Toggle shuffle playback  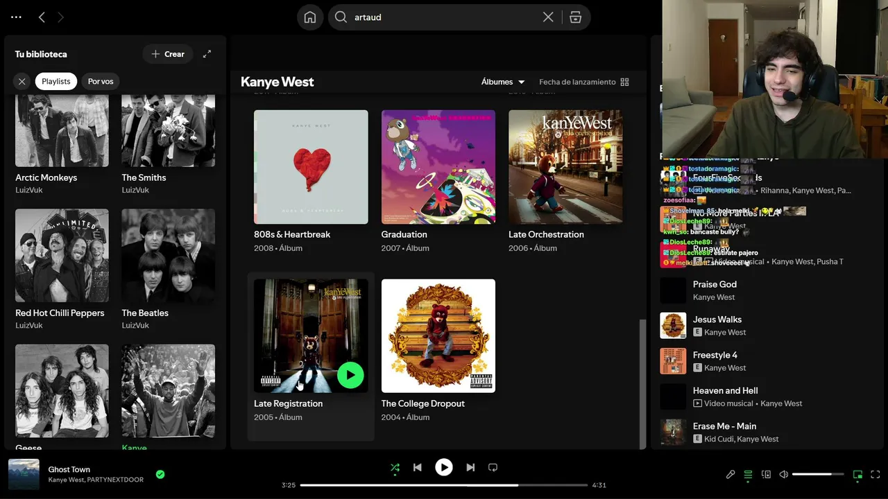click(395, 468)
